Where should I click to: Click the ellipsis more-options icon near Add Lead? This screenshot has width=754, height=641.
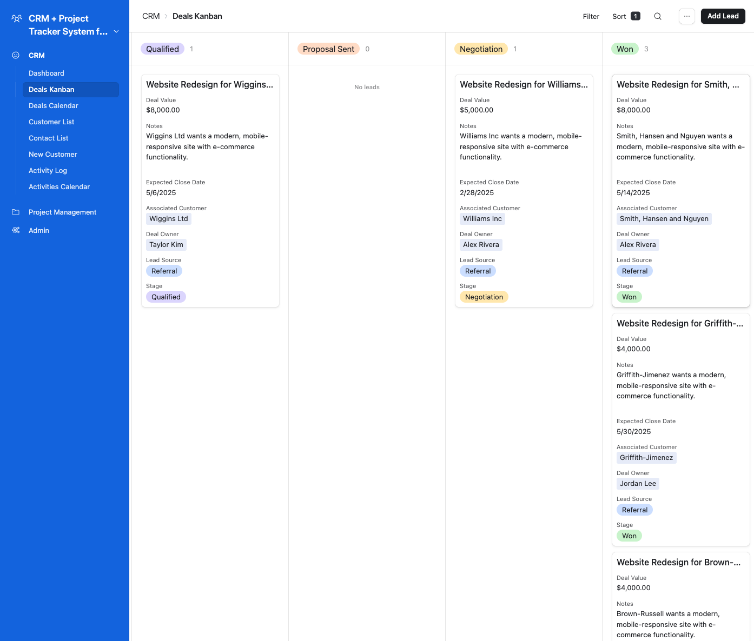point(686,16)
